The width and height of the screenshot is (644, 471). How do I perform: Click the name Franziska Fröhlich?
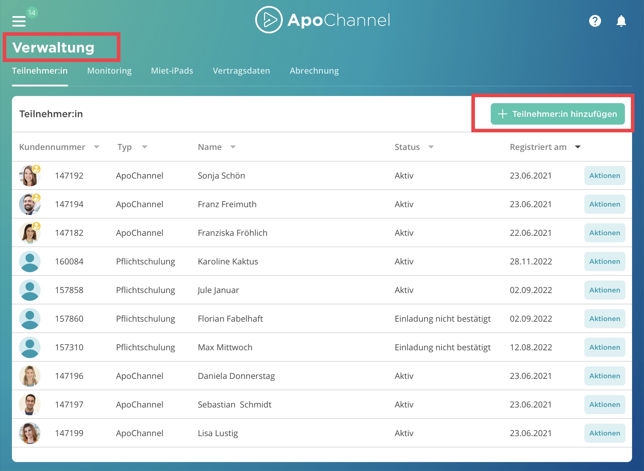tap(233, 233)
